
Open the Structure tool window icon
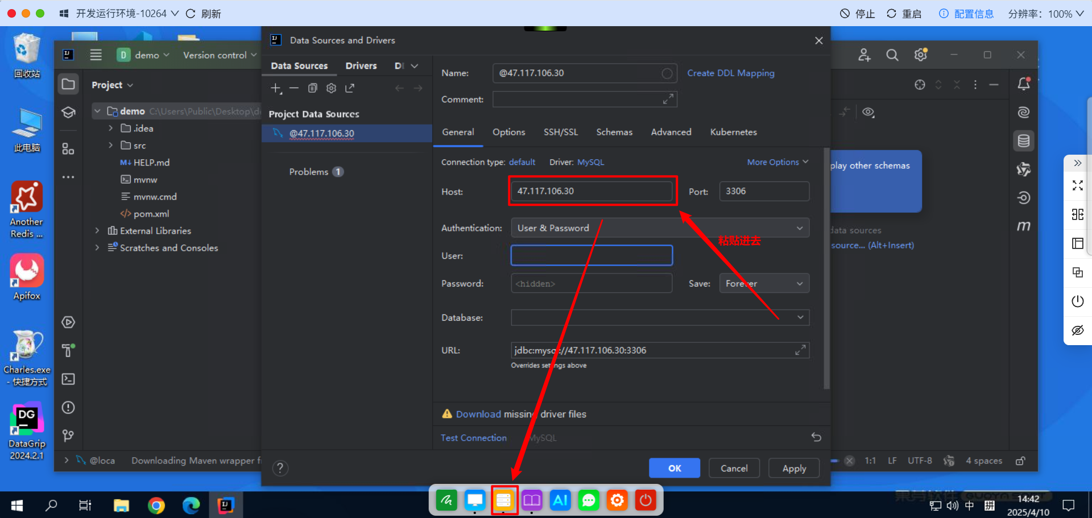[x=68, y=149]
